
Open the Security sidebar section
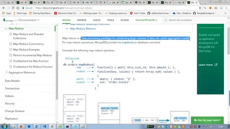pos(10,104)
